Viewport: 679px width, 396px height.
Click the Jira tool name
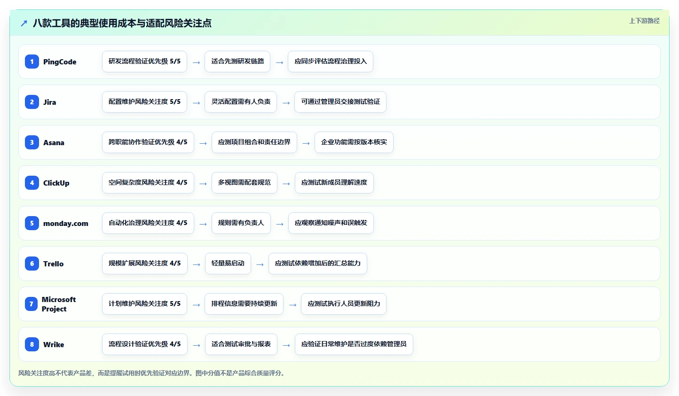50,102
